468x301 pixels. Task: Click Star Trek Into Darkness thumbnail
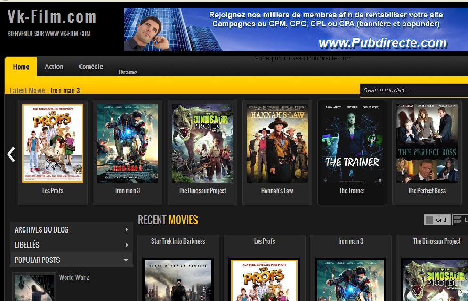178,280
